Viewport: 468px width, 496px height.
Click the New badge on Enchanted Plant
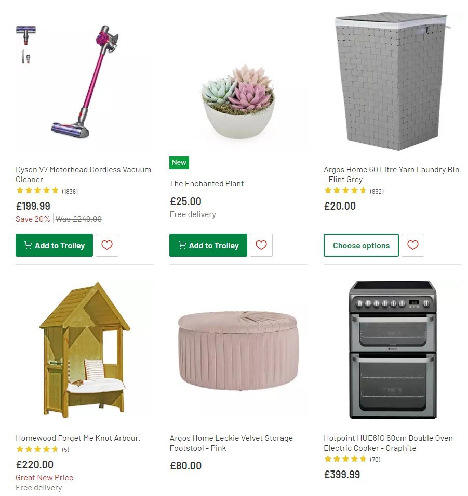179,162
